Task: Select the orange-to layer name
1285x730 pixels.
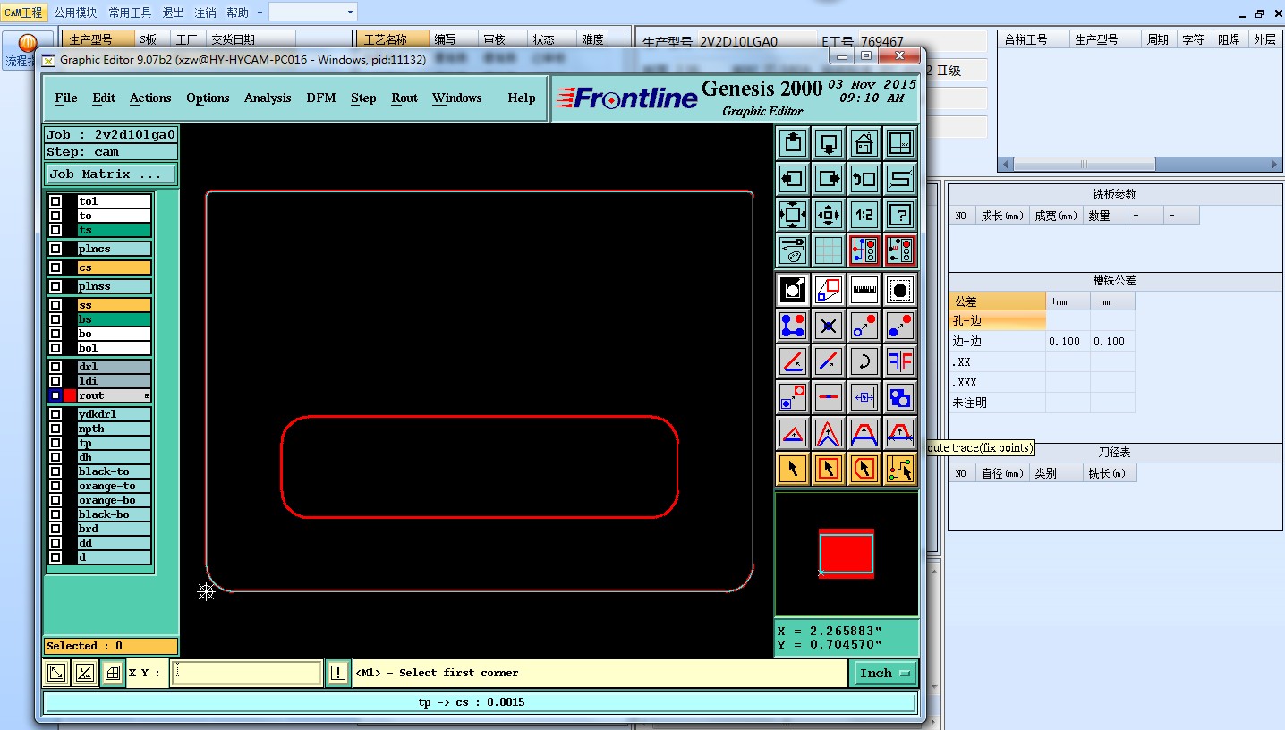Action: (x=114, y=486)
